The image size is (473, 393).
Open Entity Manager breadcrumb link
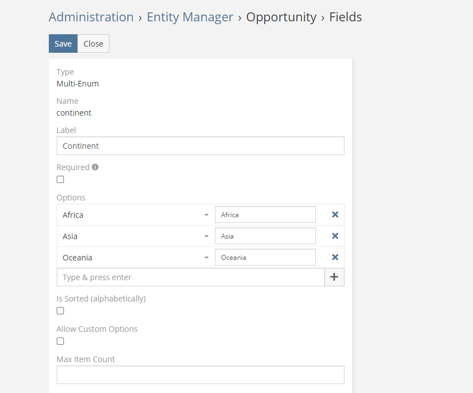(190, 17)
